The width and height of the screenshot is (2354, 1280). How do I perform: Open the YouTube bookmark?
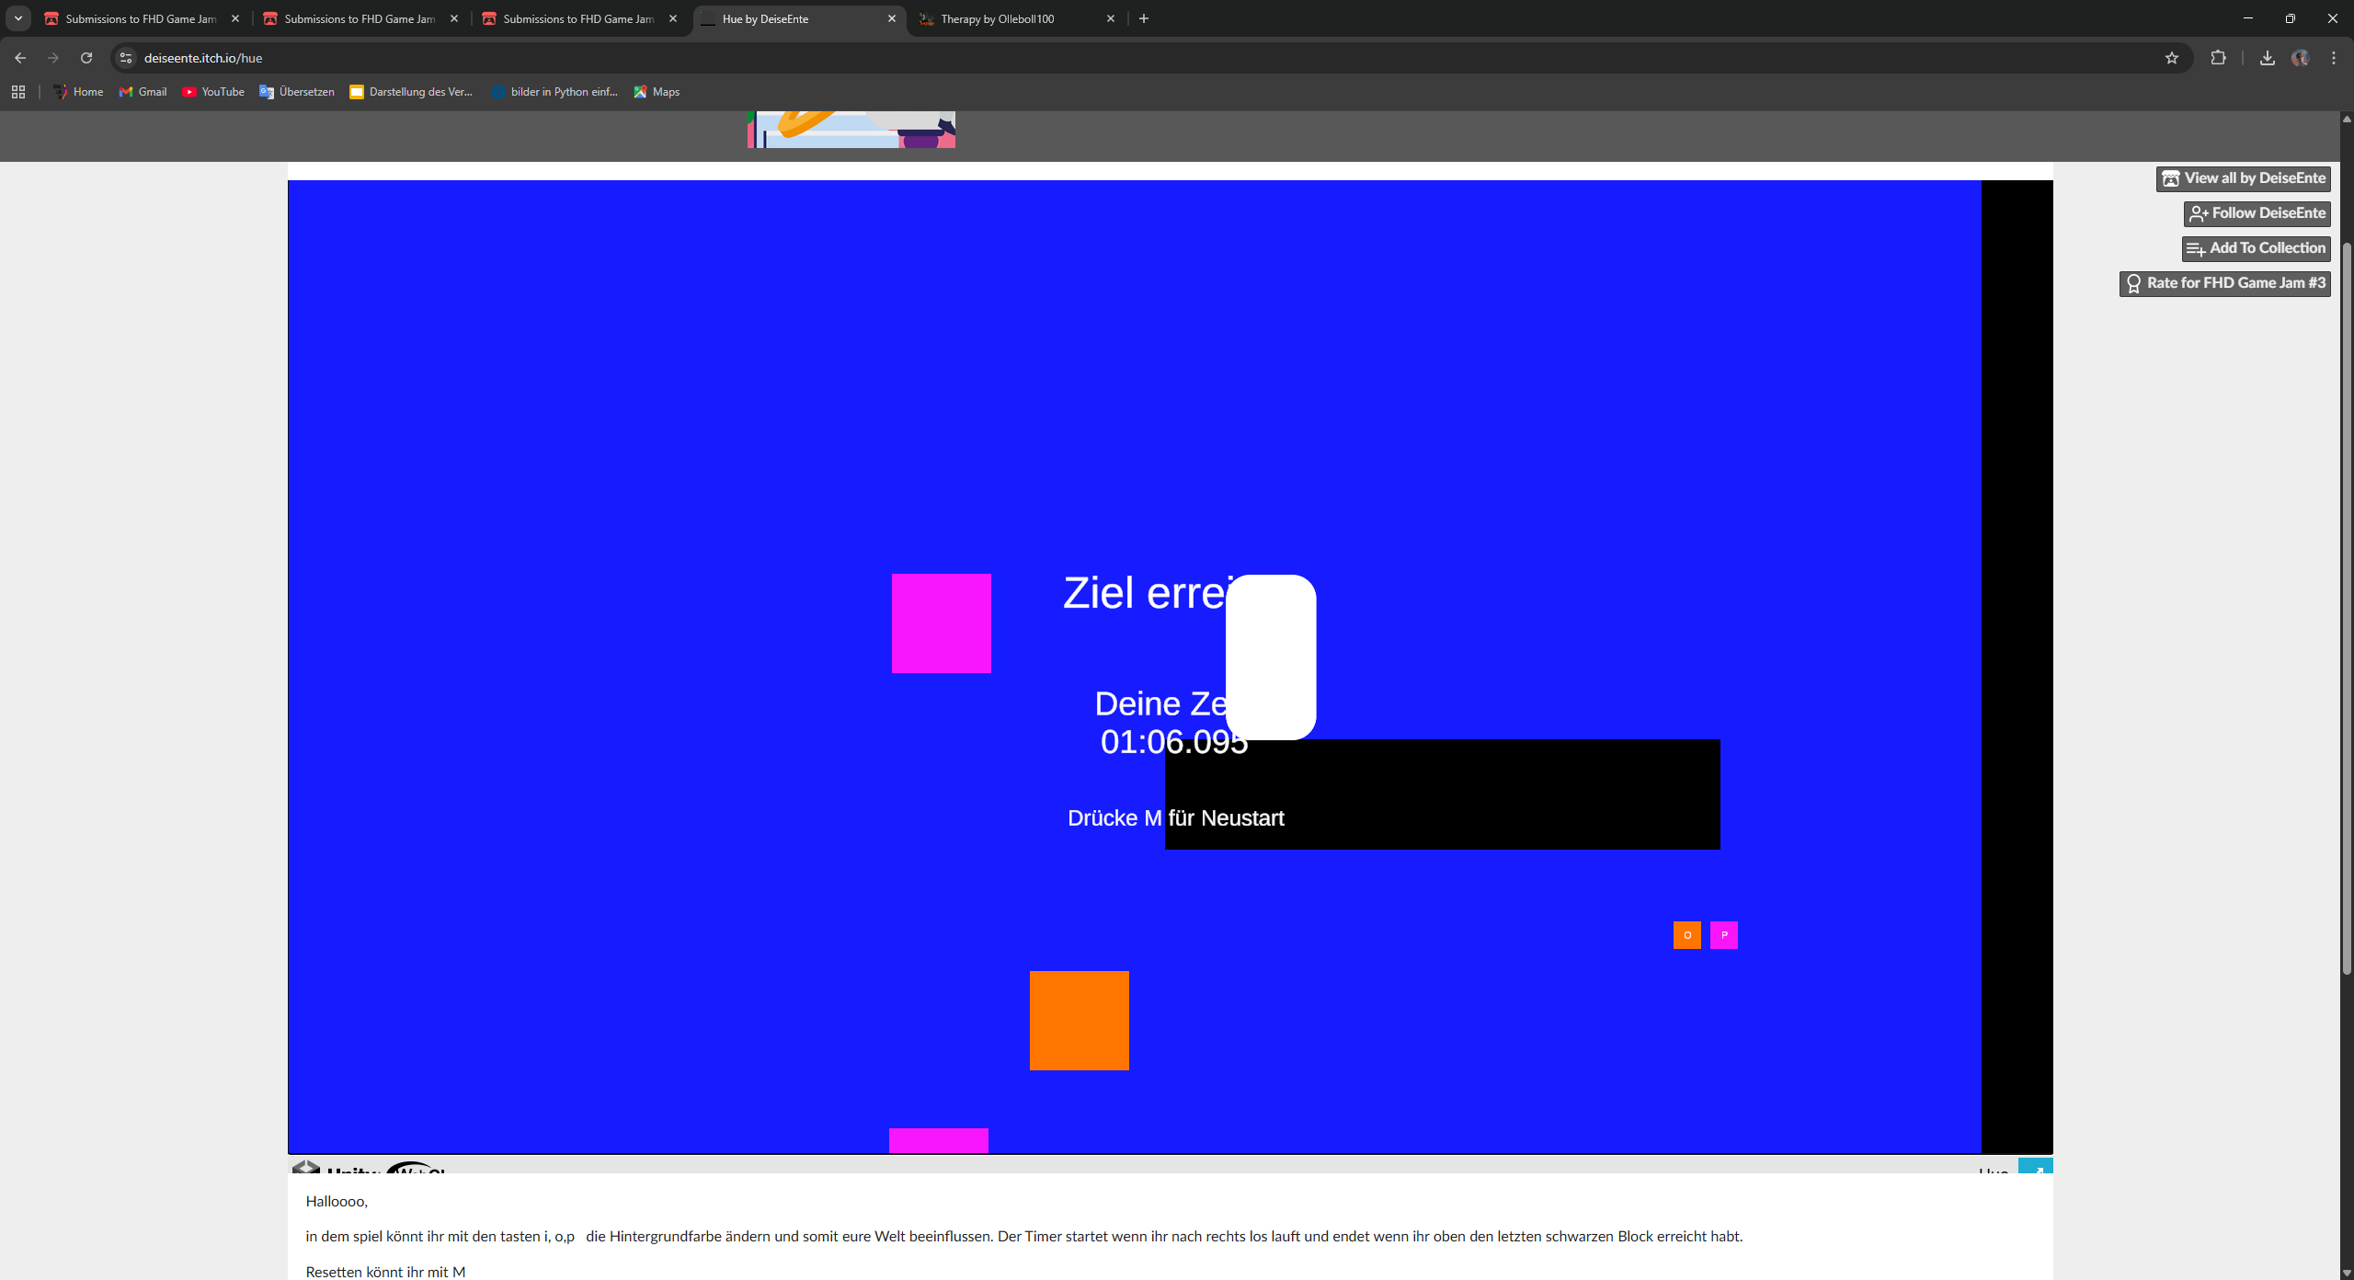pos(213,92)
